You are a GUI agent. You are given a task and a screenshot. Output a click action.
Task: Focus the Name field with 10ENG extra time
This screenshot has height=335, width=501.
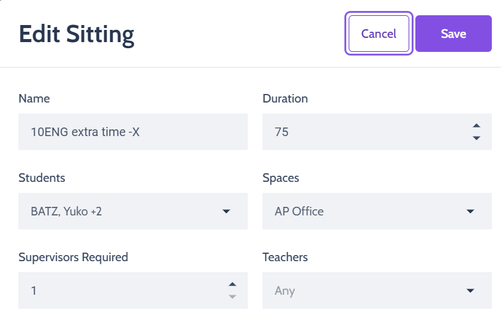pos(133,132)
